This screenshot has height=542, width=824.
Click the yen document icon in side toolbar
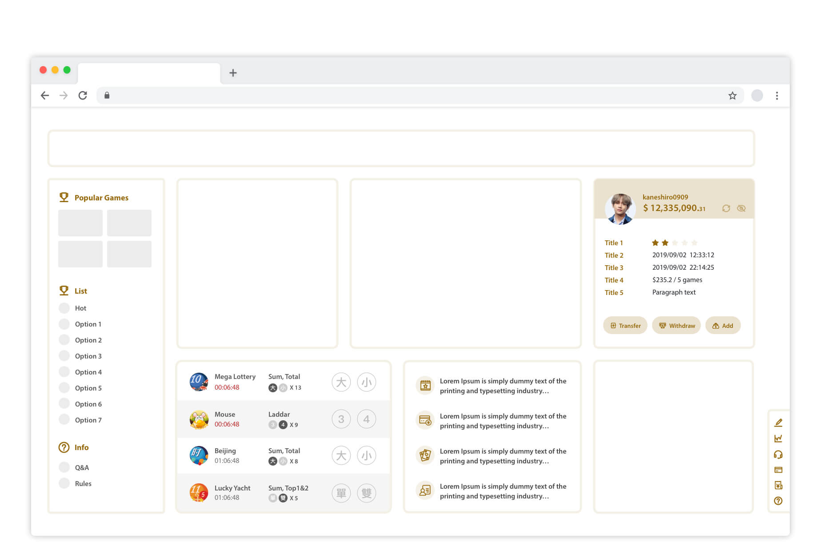click(778, 485)
